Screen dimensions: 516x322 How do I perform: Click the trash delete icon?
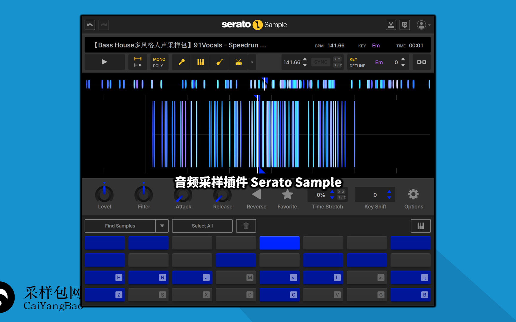coord(246,226)
